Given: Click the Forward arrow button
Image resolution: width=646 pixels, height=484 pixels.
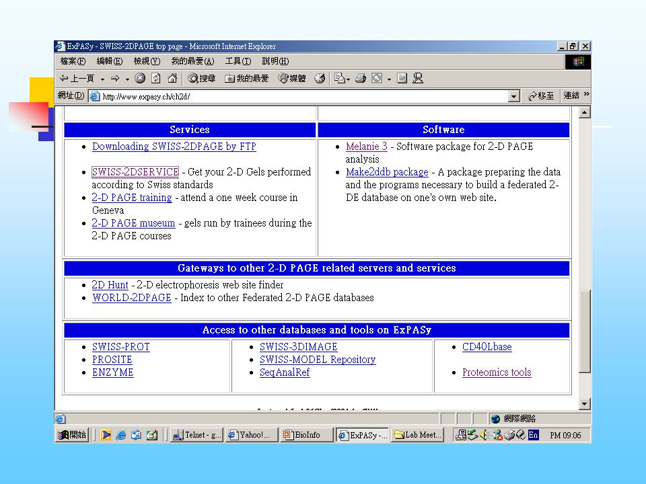Looking at the screenshot, I should tap(115, 78).
